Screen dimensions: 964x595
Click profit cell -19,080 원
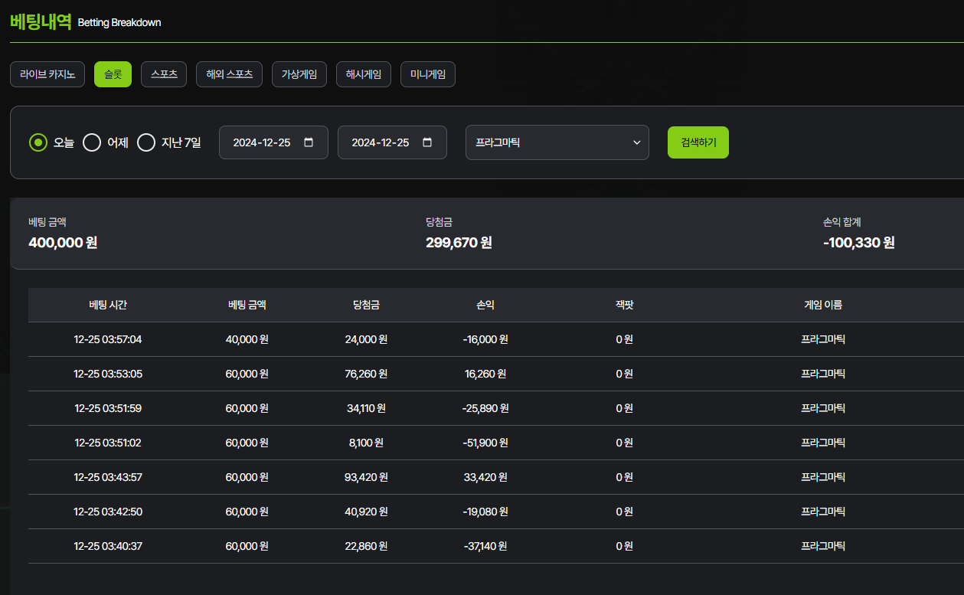485,512
